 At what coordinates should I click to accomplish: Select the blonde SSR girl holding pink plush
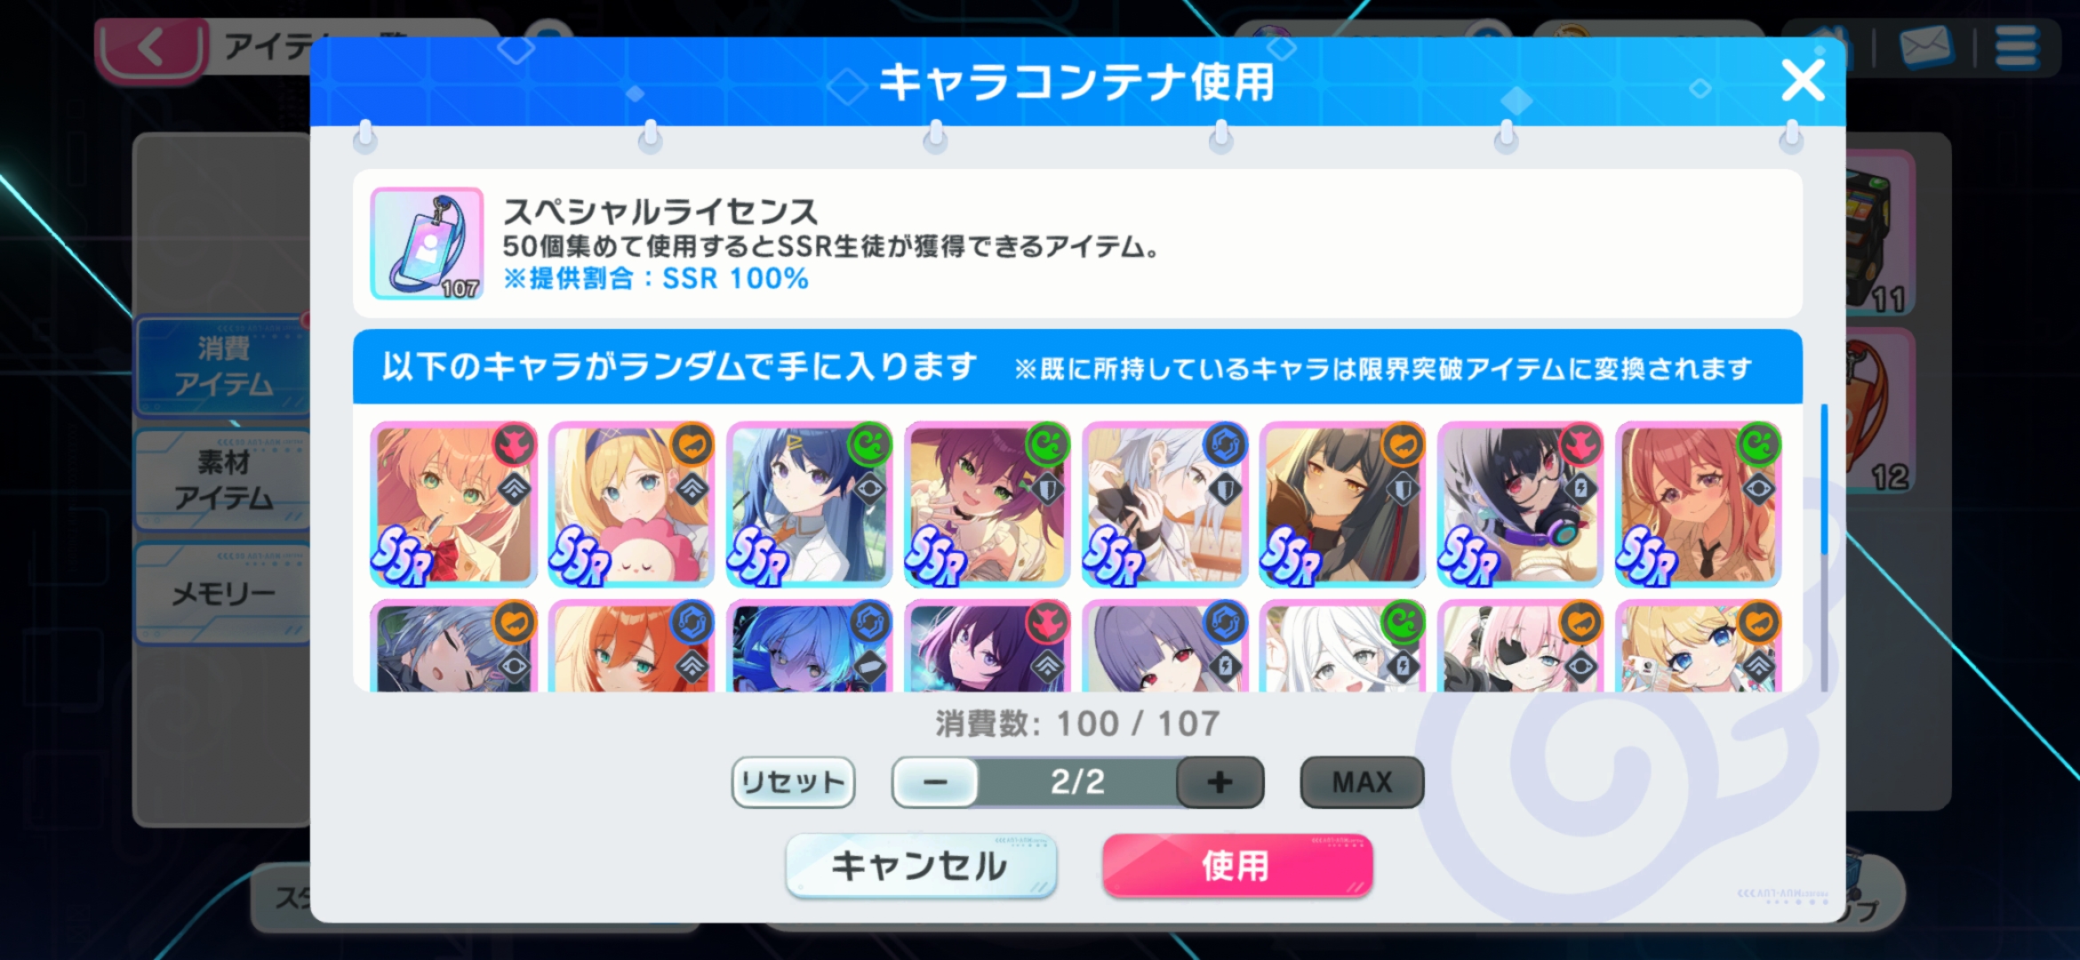click(x=632, y=505)
